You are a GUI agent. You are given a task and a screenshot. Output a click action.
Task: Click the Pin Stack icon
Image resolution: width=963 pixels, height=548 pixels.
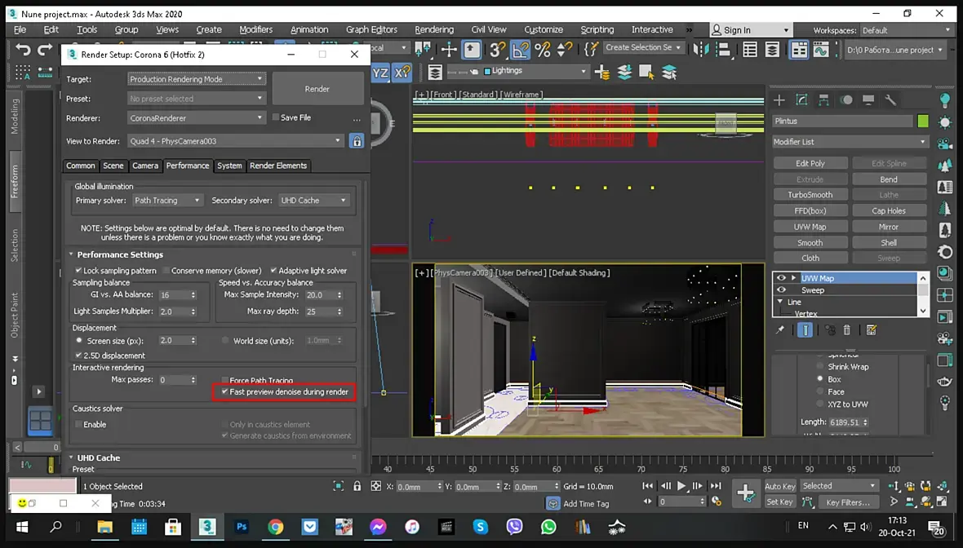click(x=780, y=330)
